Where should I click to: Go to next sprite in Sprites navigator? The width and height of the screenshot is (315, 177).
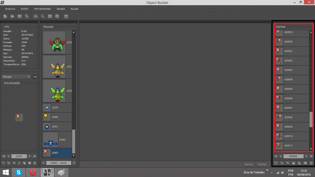[306, 156]
